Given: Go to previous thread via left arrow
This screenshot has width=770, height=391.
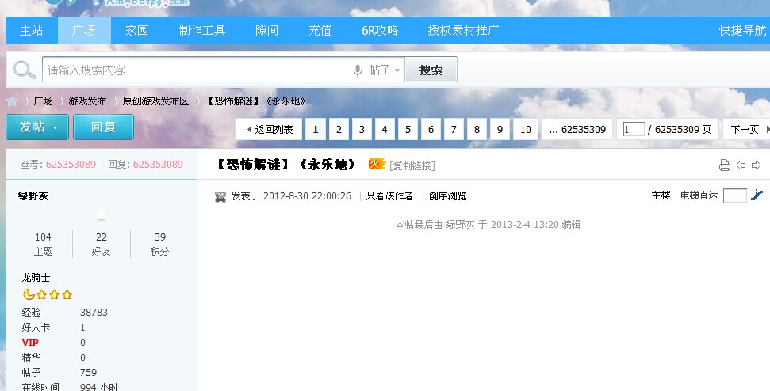Looking at the screenshot, I should tap(741, 165).
